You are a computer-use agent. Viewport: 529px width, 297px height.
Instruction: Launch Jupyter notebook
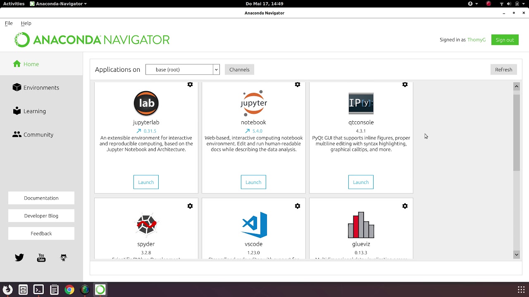coord(253,182)
